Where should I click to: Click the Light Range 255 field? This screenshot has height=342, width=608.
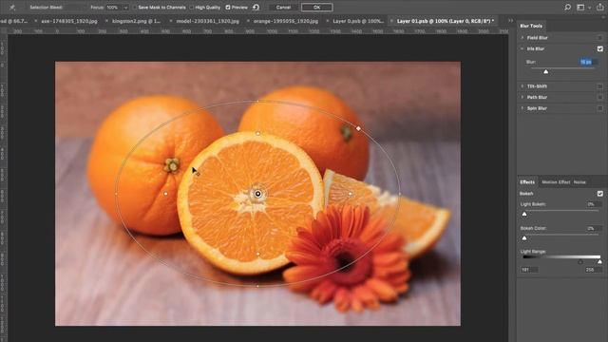593,270
